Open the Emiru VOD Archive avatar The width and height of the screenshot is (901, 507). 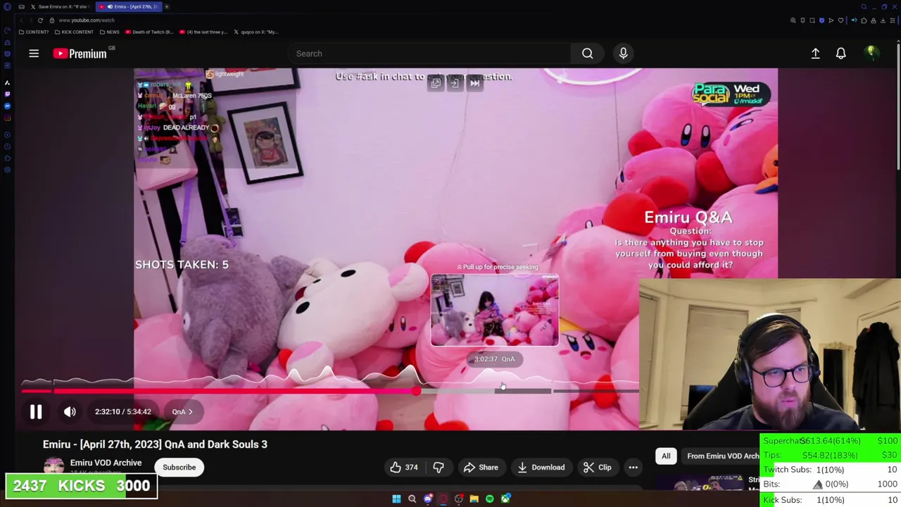coord(53,466)
